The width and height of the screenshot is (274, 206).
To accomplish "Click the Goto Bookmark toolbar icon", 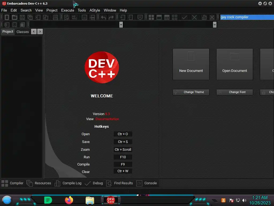I will coord(22,25).
